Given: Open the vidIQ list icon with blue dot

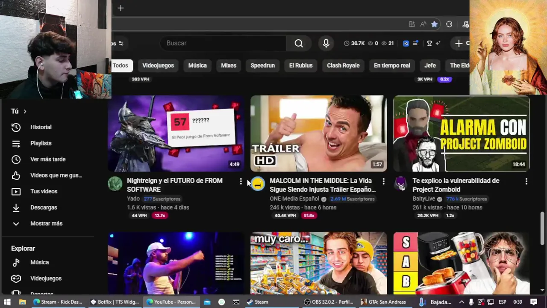Looking at the screenshot, I should (x=415, y=43).
